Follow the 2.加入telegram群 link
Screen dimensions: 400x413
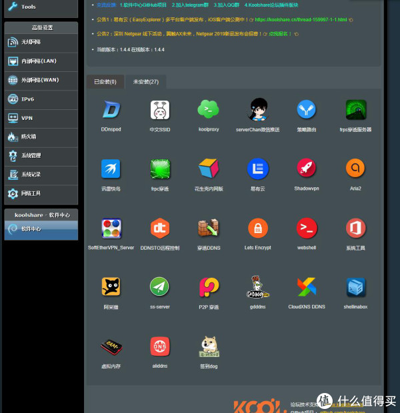190,5
